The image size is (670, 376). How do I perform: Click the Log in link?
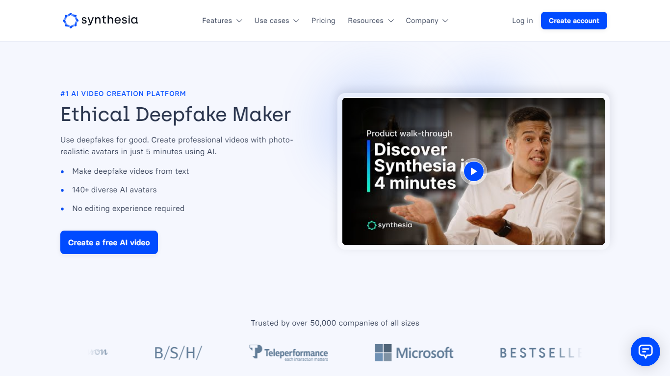(522, 21)
